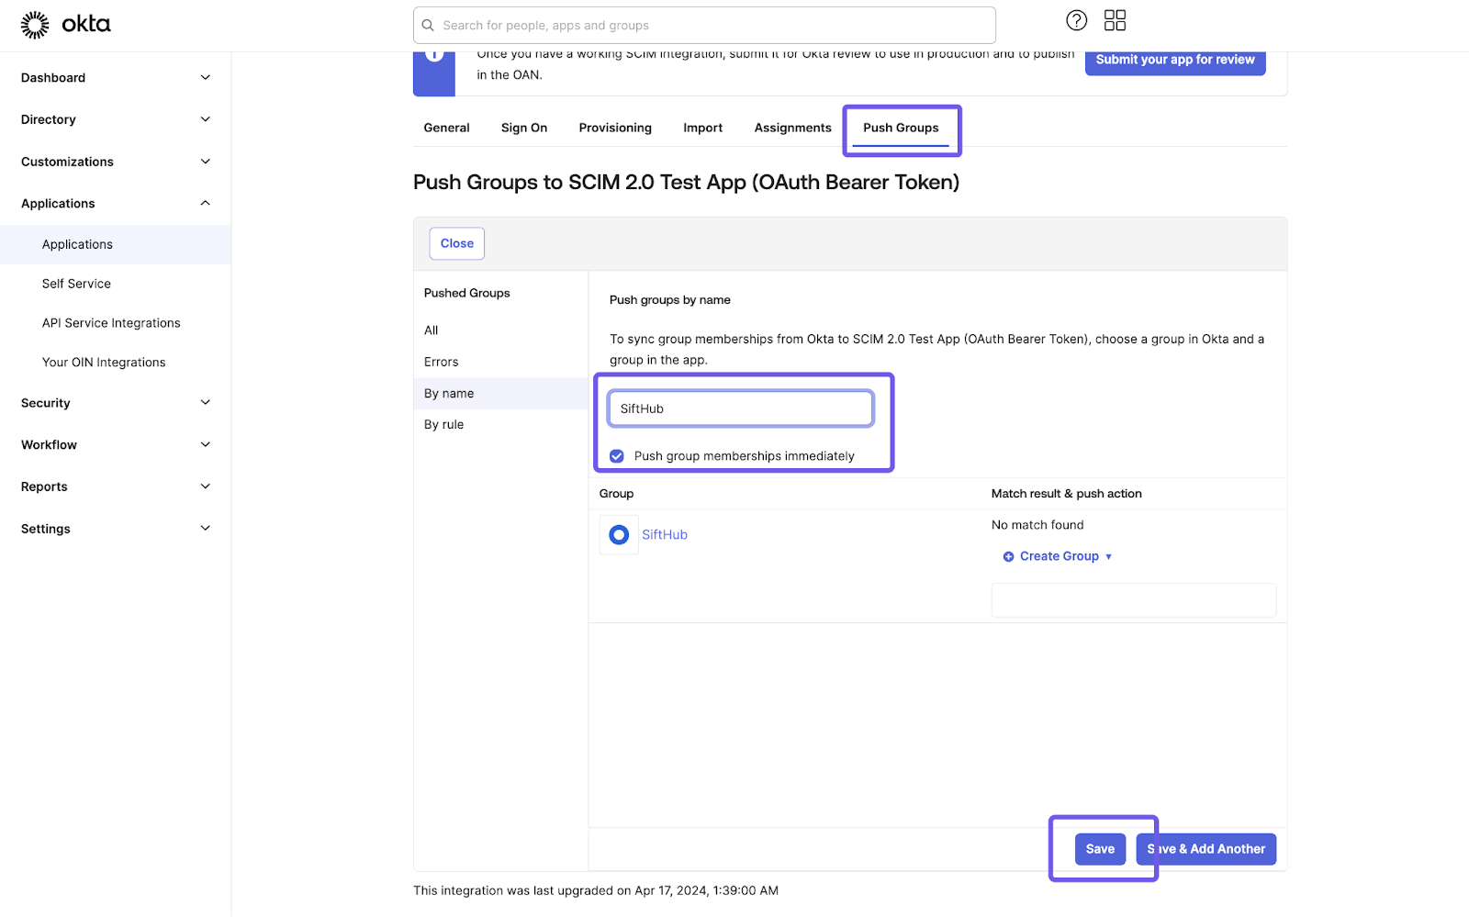Open the apps grid icon
The width and height of the screenshot is (1469, 917).
[1115, 20]
